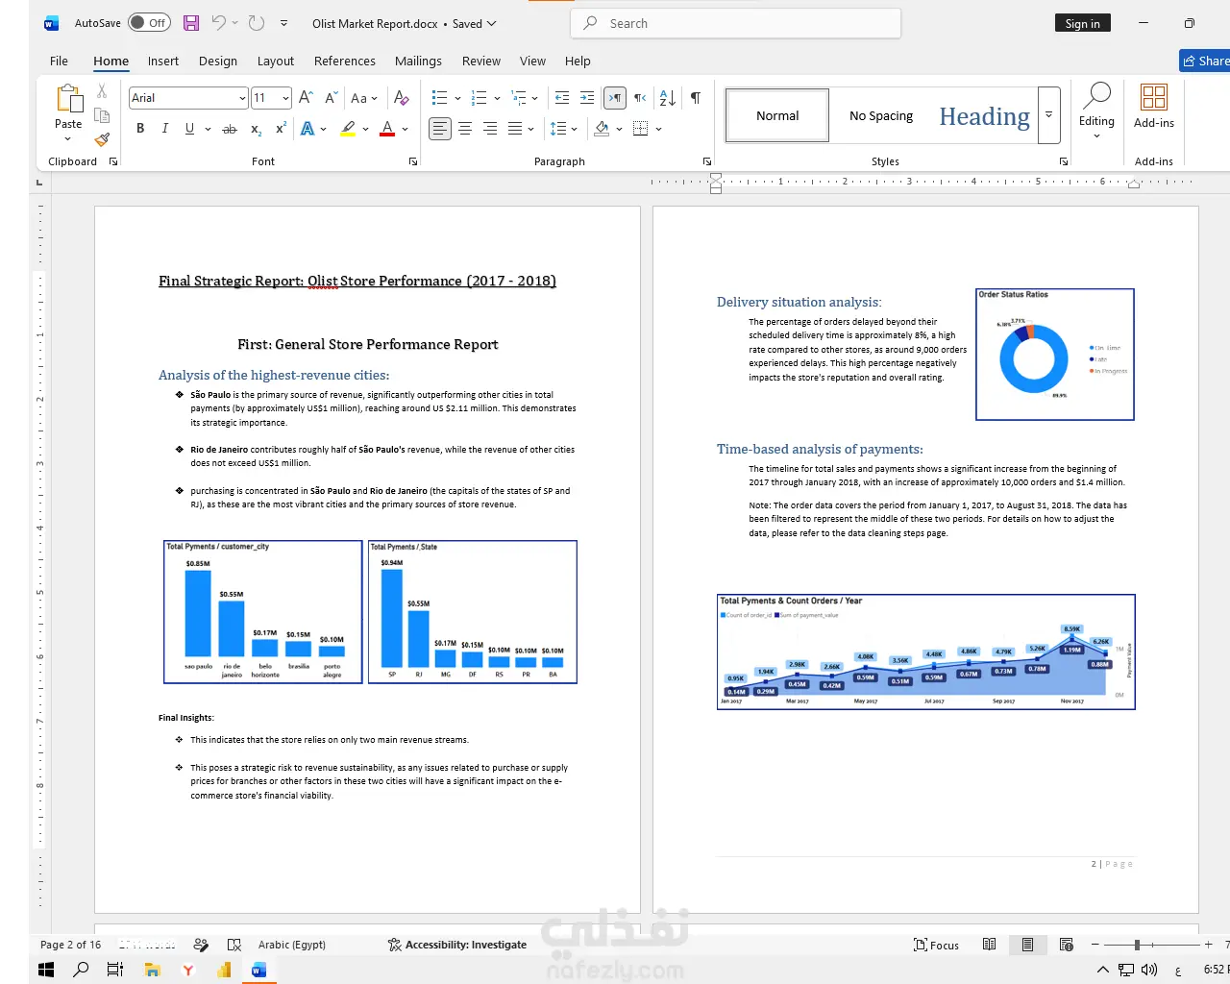Screen dimensions: 1230x984
Task: Toggle strikethrough formatting
Action: [229, 128]
